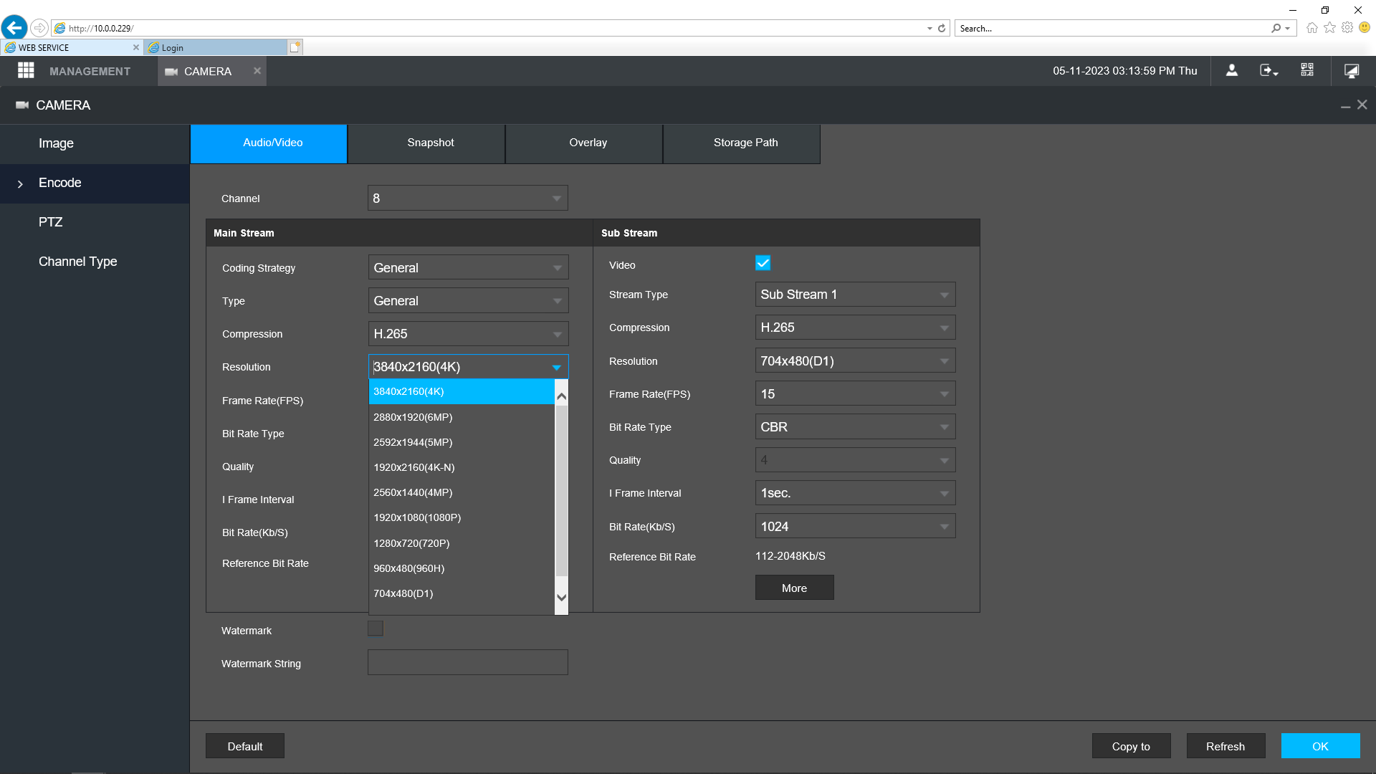Select 1920x1080(1080P) resolution option

coord(462,517)
